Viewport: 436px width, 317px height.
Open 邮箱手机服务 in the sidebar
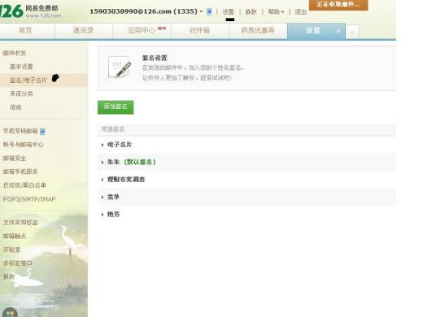(x=20, y=172)
